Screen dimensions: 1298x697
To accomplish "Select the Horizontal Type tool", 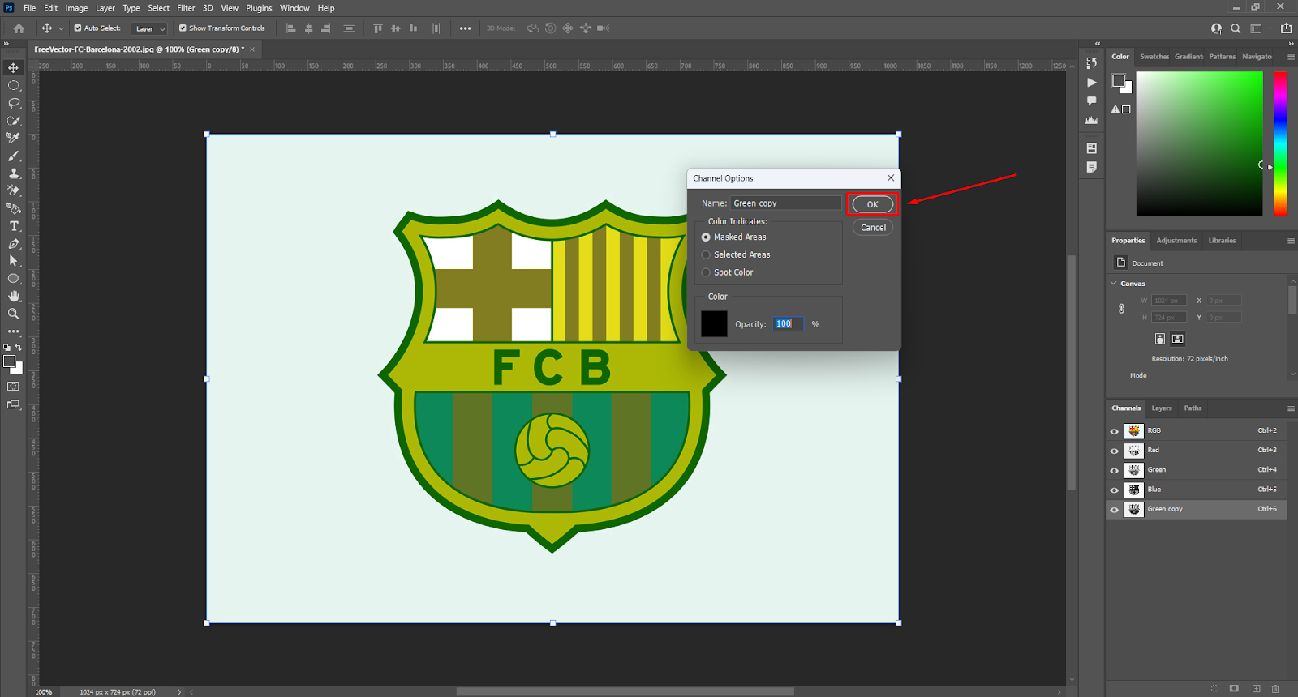I will (13, 226).
